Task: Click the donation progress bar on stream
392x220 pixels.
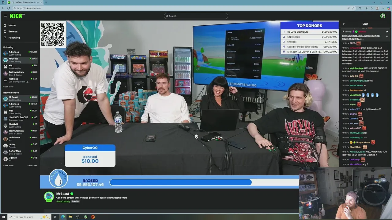Action: 204,182
